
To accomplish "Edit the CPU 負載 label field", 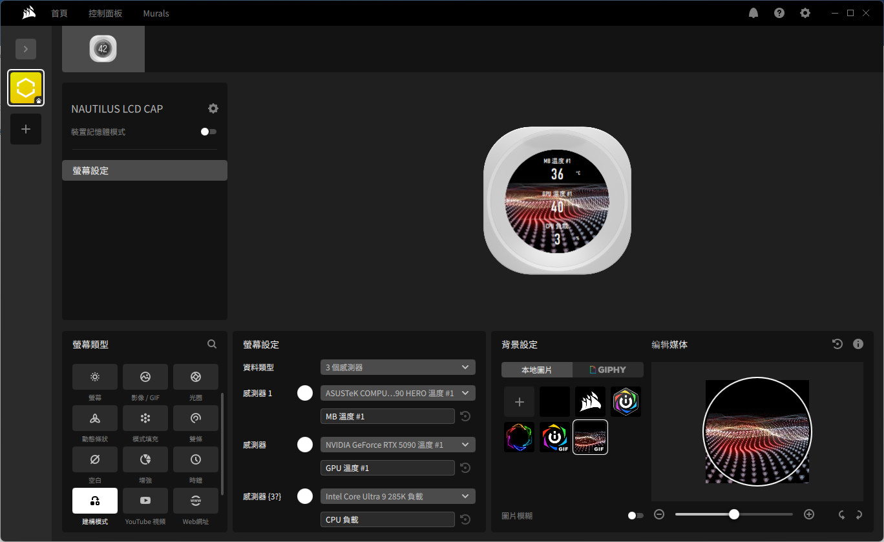I will point(388,519).
